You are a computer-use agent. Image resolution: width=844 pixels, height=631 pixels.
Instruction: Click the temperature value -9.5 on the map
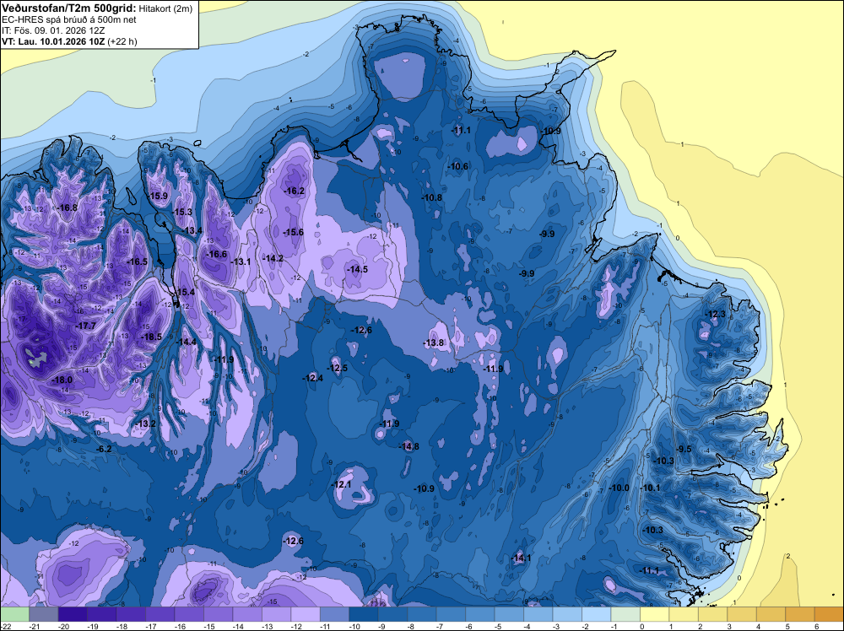pos(684,449)
